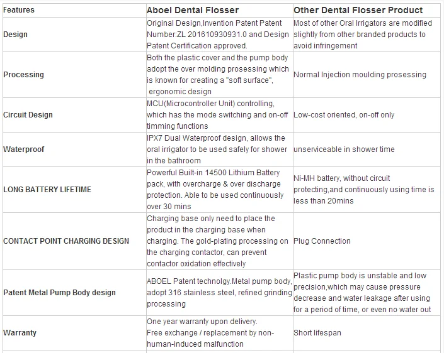444x353 pixels.
Task: Select "Patent Metal Pump Body design" label
Action: pos(61,293)
